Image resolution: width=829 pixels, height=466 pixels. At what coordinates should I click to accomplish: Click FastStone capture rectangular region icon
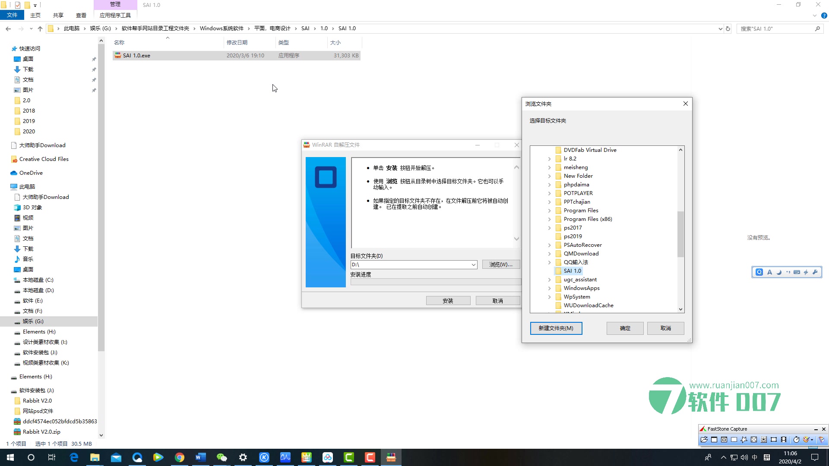coord(734,440)
